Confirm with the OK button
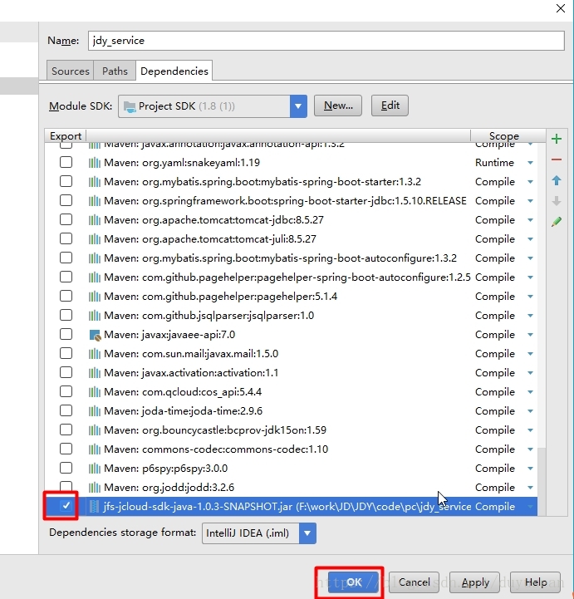Image resolution: width=574 pixels, height=599 pixels. point(354,582)
